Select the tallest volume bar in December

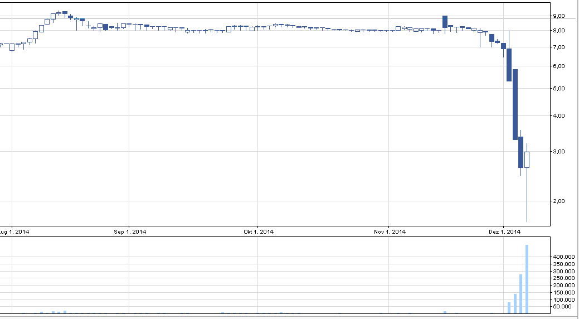pos(527,279)
